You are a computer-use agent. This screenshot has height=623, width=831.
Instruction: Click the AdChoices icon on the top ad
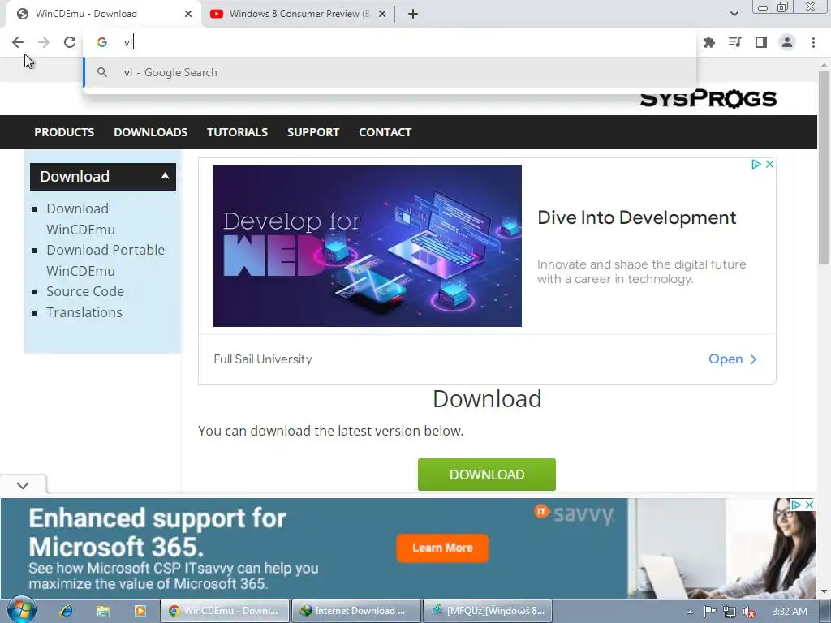pyautogui.click(x=756, y=164)
